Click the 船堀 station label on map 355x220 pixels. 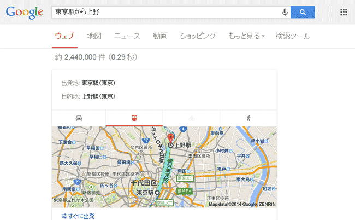(x=267, y=188)
